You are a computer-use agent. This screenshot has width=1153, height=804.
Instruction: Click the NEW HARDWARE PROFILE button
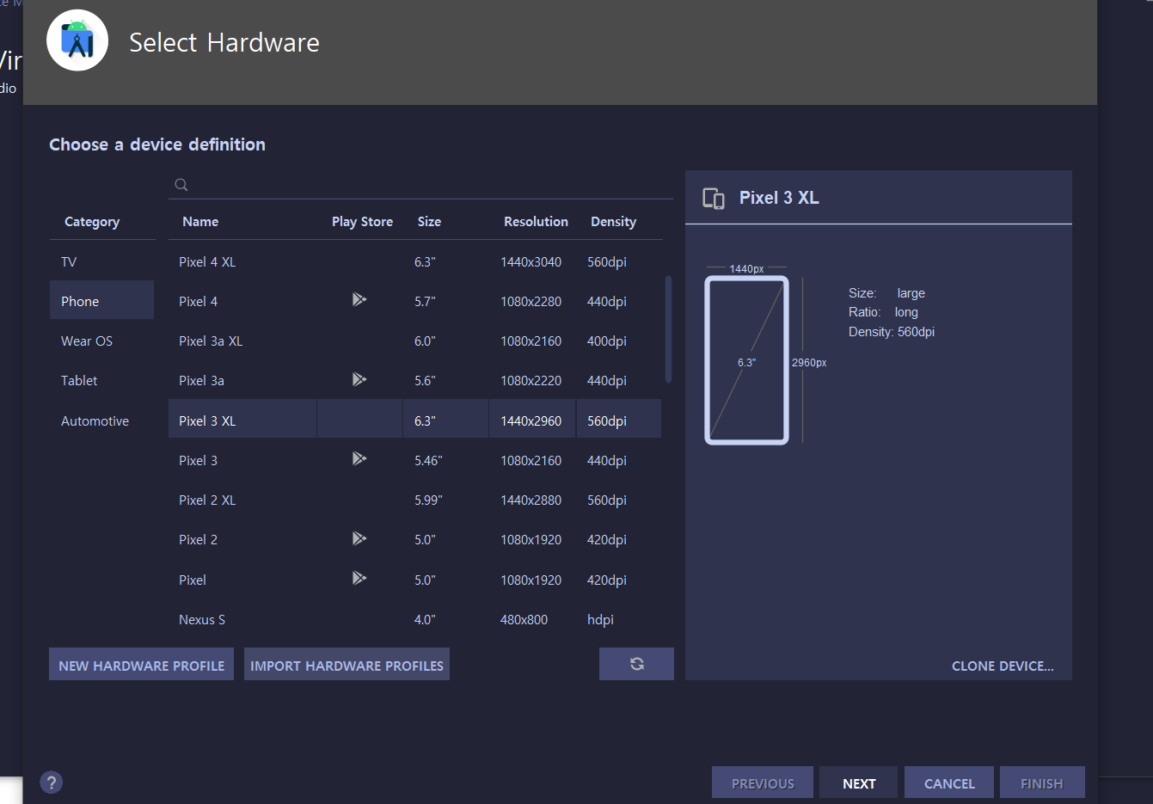pyautogui.click(x=141, y=664)
